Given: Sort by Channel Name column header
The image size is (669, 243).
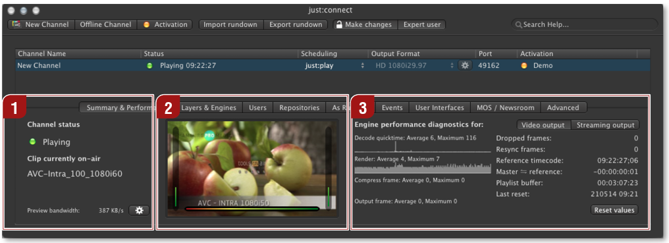Looking at the screenshot, I should pos(78,54).
